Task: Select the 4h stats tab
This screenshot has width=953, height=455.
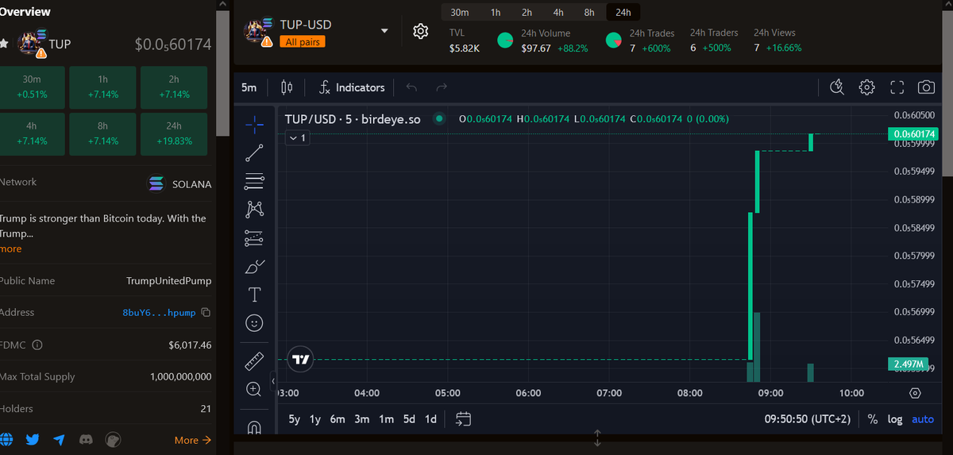Action: click(558, 13)
